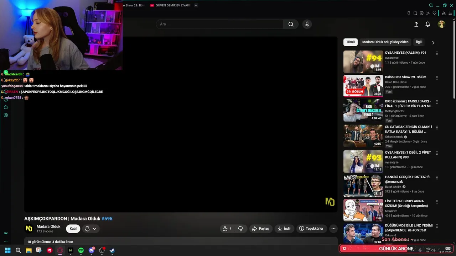Viewport: 456px width, 256px height.
Task: Open the browser easy setup sliders icon
Action: [450, 13]
